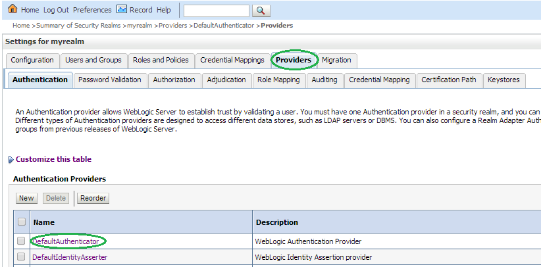Check the DefaultAuthenticator row checkbox
This screenshot has height=269, width=543.
pos(21,241)
